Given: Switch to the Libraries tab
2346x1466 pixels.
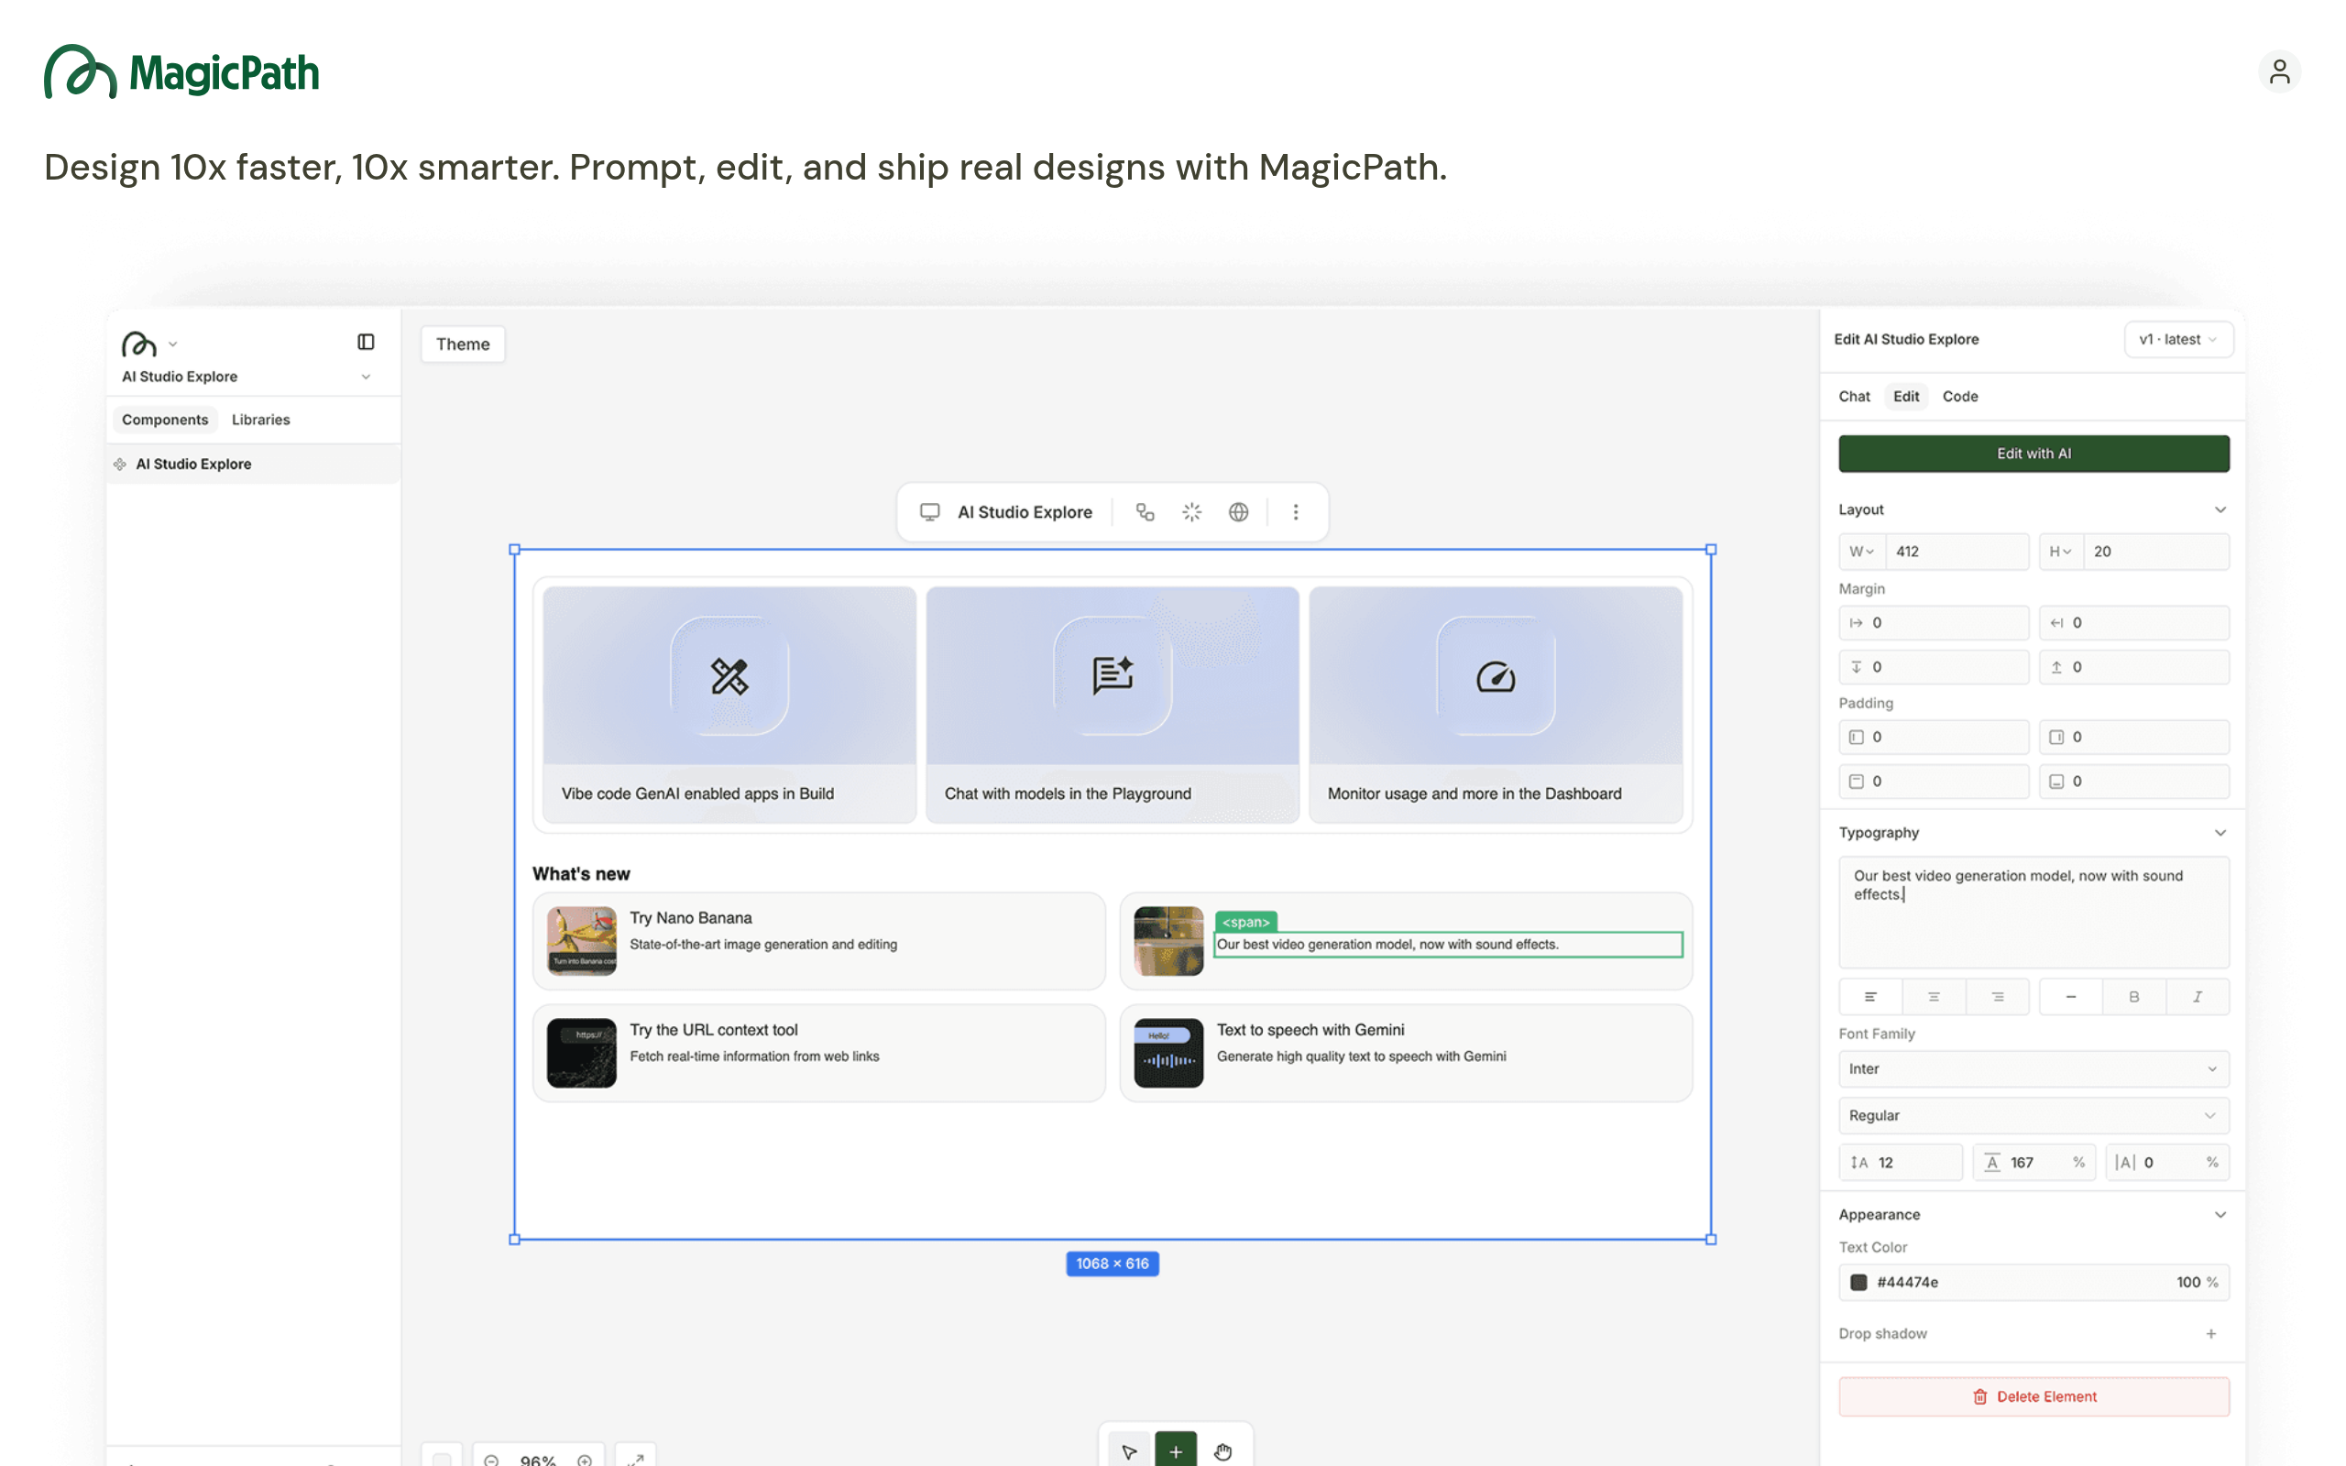Looking at the screenshot, I should (x=261, y=420).
